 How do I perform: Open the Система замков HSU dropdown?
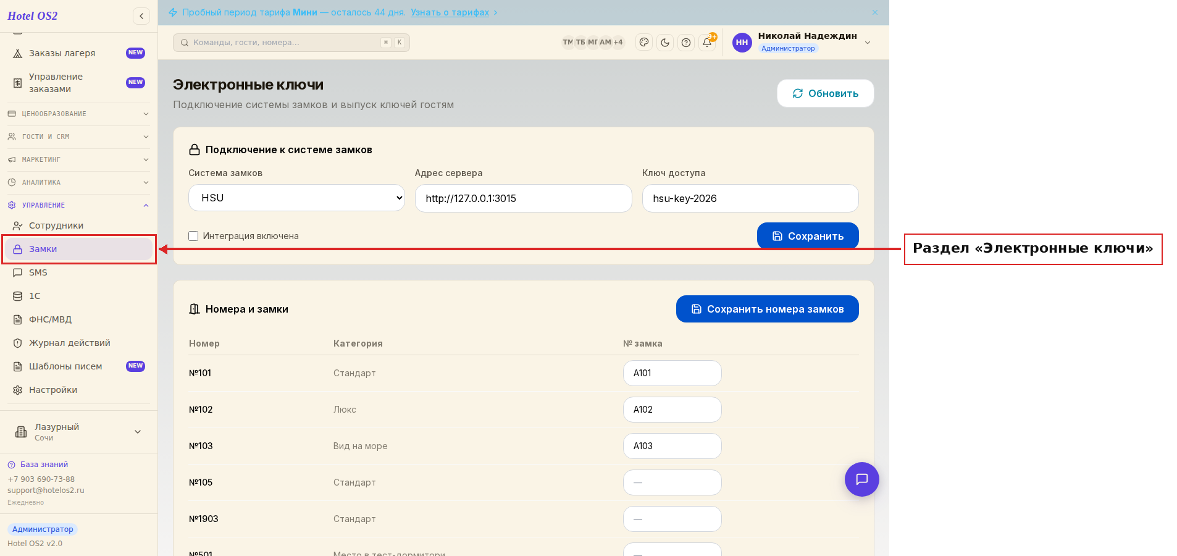[296, 198]
